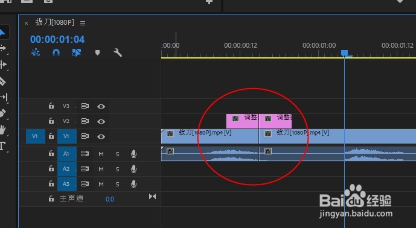
Task: Select second pink adjustment layer clip
Action: coord(275,121)
